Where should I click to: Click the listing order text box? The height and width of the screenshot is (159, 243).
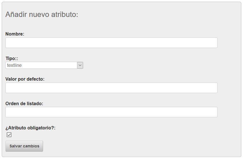click(111, 112)
